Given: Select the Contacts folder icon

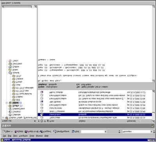Looking at the screenshot, I should pyautogui.click(x=10, y=112).
